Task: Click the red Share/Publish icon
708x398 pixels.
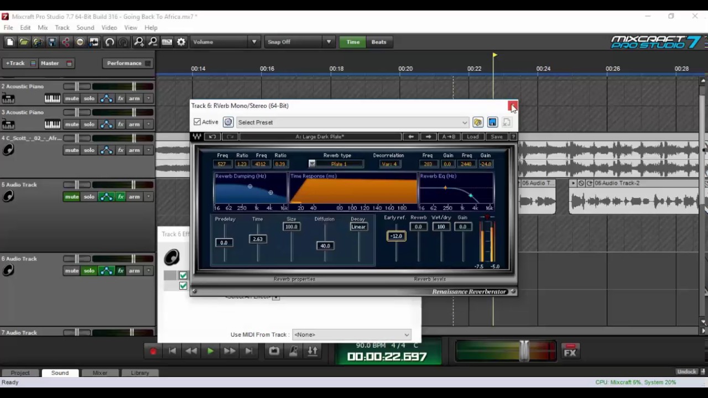Action: click(66, 42)
